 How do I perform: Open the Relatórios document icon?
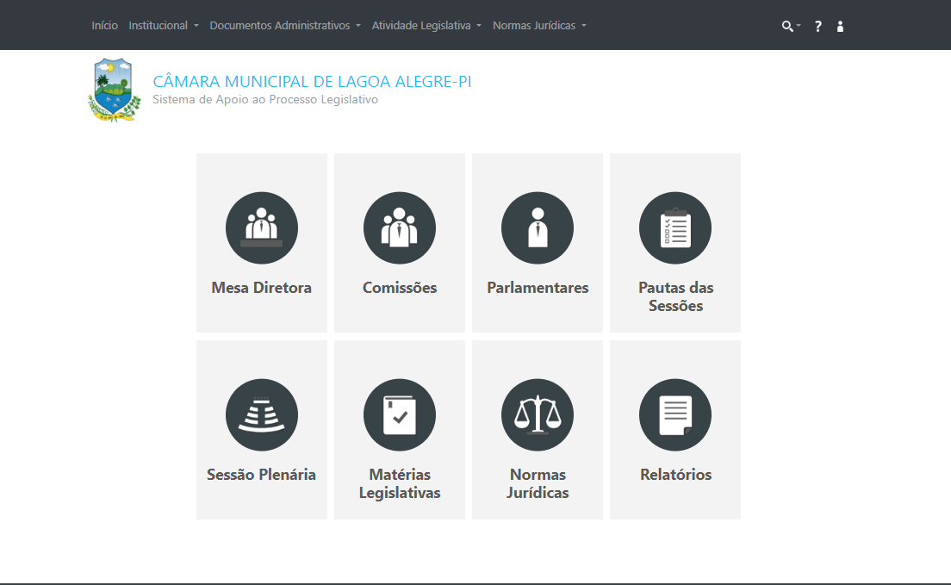[x=675, y=415]
